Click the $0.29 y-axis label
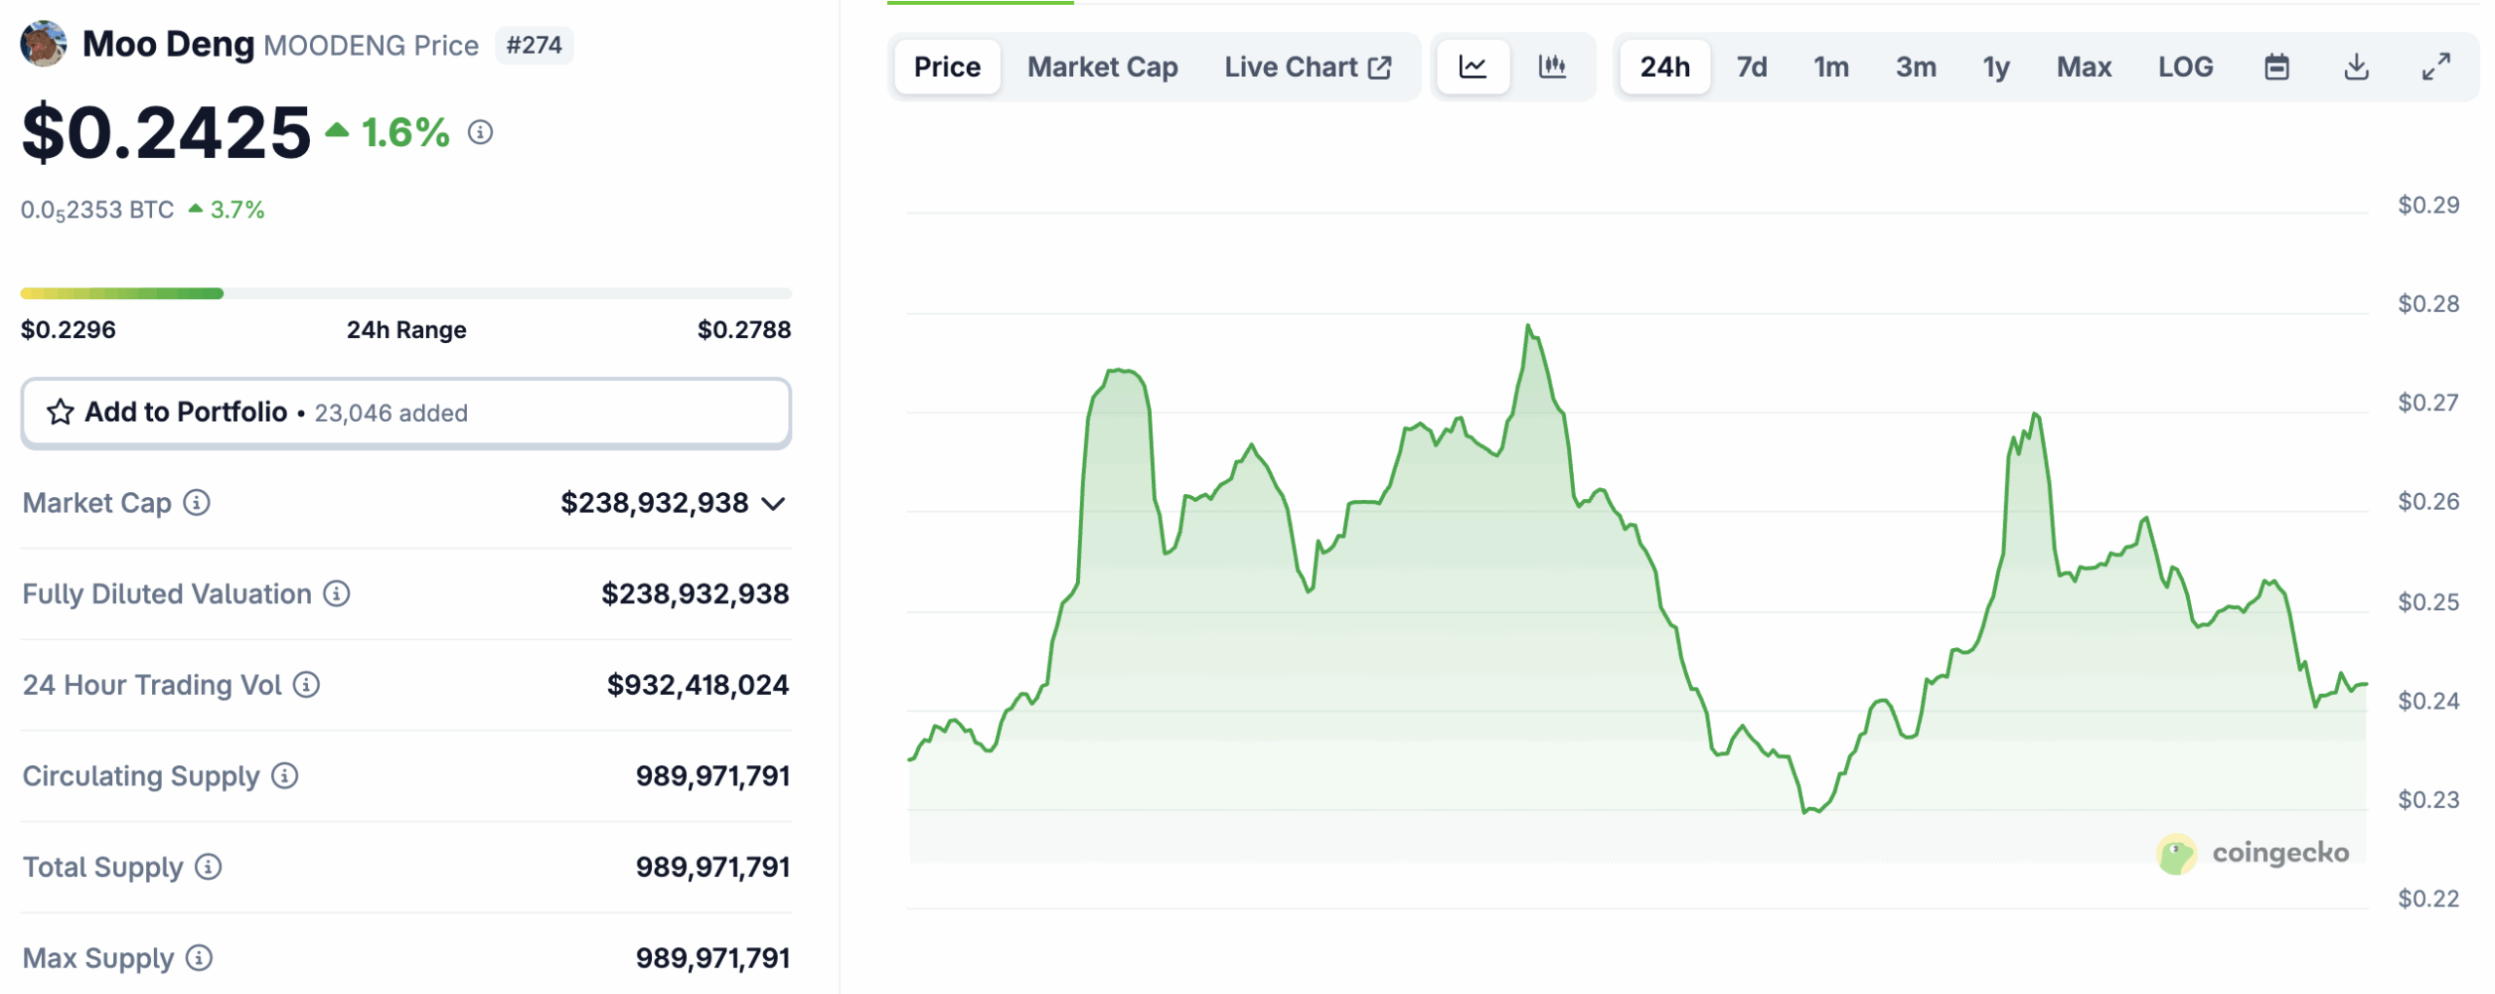This screenshot has height=994, width=2495. click(2428, 205)
